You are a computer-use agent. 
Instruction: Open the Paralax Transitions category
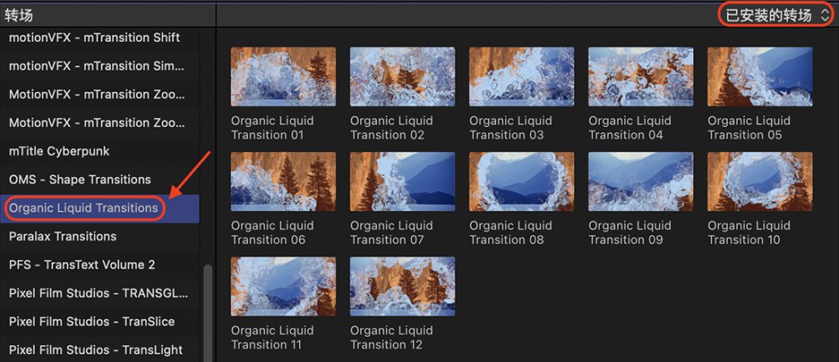[99, 236]
